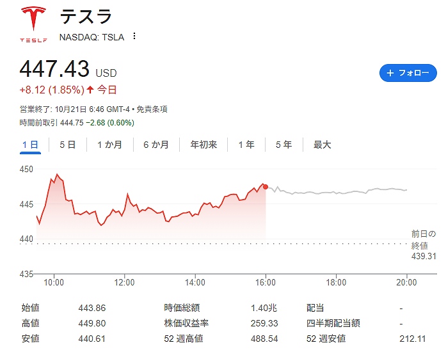Click the chart peak near 10:00
This screenshot has height=352, width=446.
(x=57, y=174)
